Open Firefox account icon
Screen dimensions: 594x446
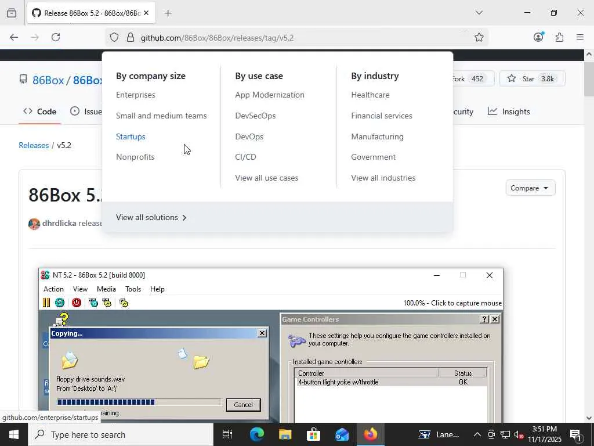tap(538, 37)
